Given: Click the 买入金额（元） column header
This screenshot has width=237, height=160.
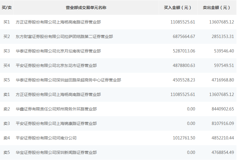Looking at the screenshot, I should pos(178,8).
